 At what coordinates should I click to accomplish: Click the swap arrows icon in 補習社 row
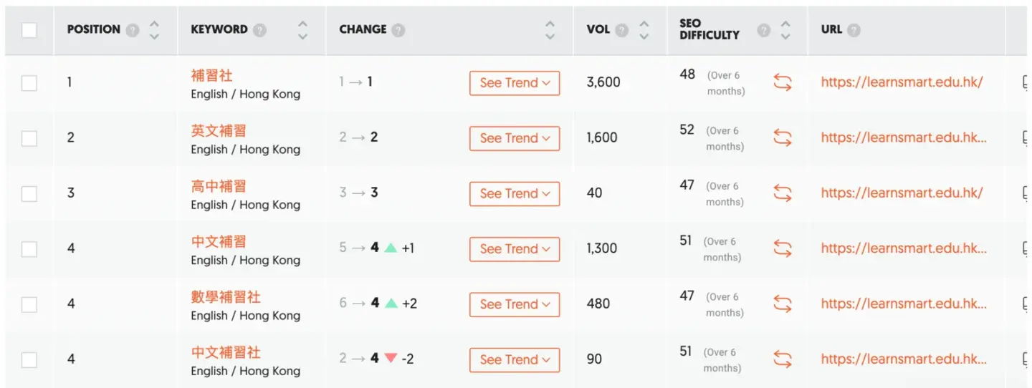pos(783,82)
